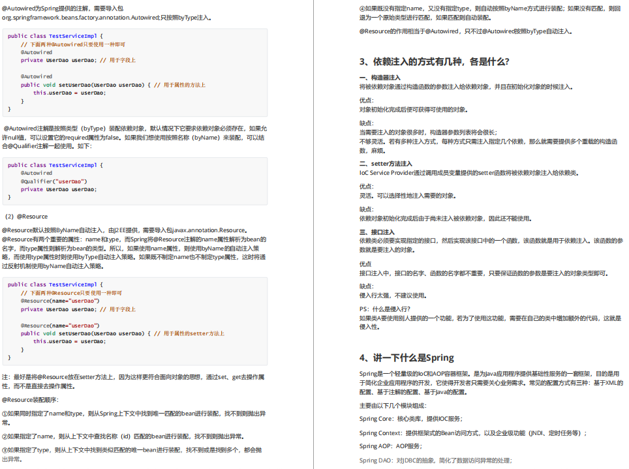
Task: Click the line "Spring AOP：AOP服务;"
Action: tap(391, 446)
